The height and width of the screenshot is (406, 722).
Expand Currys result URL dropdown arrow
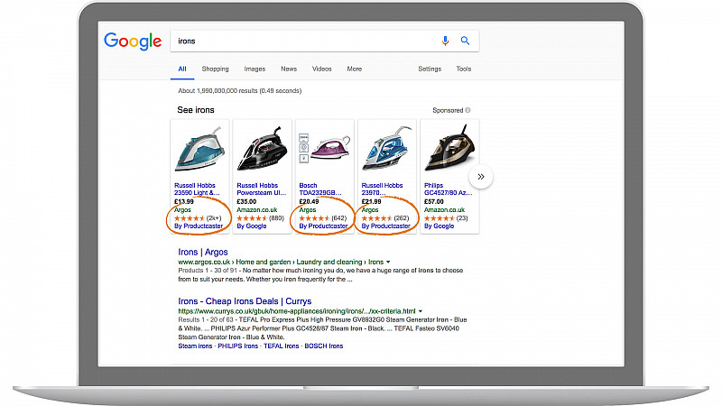pyautogui.click(x=421, y=311)
